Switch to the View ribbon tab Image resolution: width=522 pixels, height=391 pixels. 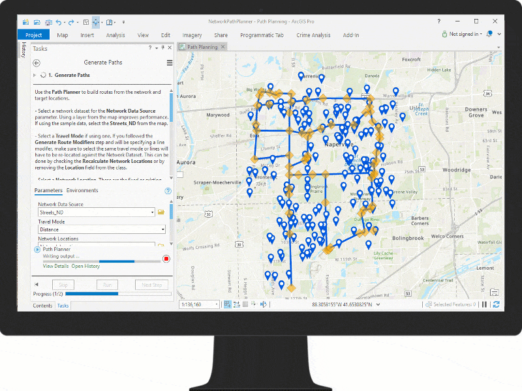pyautogui.click(x=143, y=35)
